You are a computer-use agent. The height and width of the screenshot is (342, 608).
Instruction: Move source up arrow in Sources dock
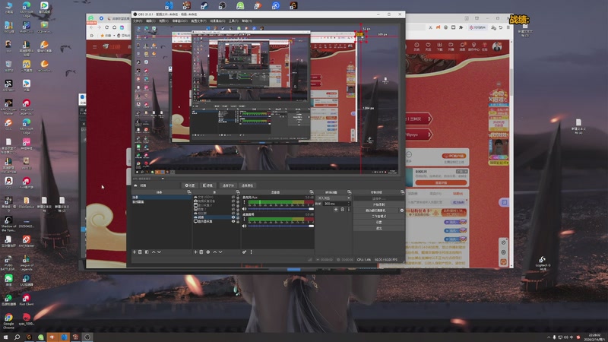215,252
